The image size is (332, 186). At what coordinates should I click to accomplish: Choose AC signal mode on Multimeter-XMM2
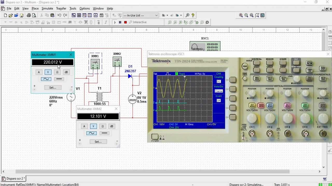[92, 133]
